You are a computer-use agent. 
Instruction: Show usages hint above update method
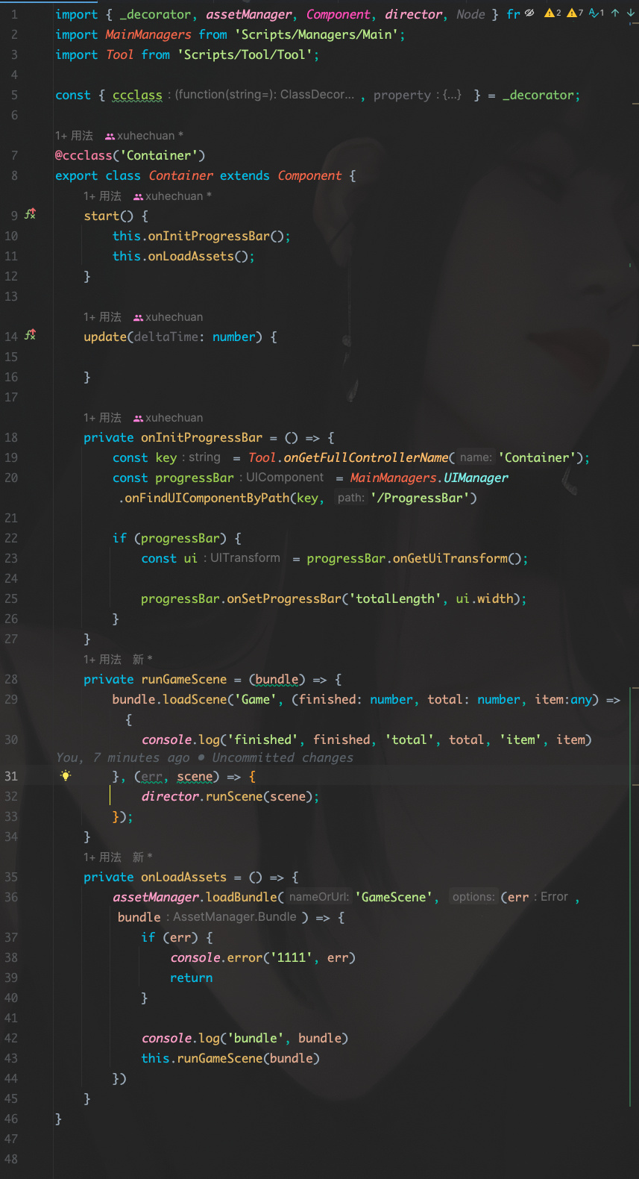pos(102,317)
